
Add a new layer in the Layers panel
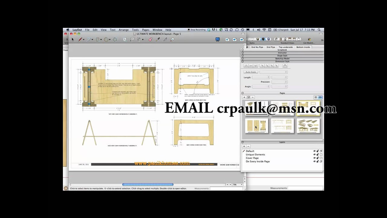click(244, 146)
